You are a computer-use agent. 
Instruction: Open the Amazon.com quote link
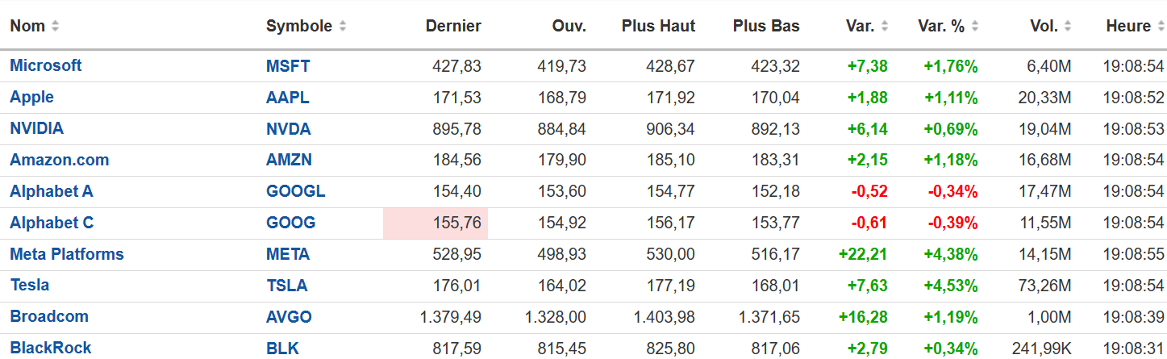click(60, 160)
